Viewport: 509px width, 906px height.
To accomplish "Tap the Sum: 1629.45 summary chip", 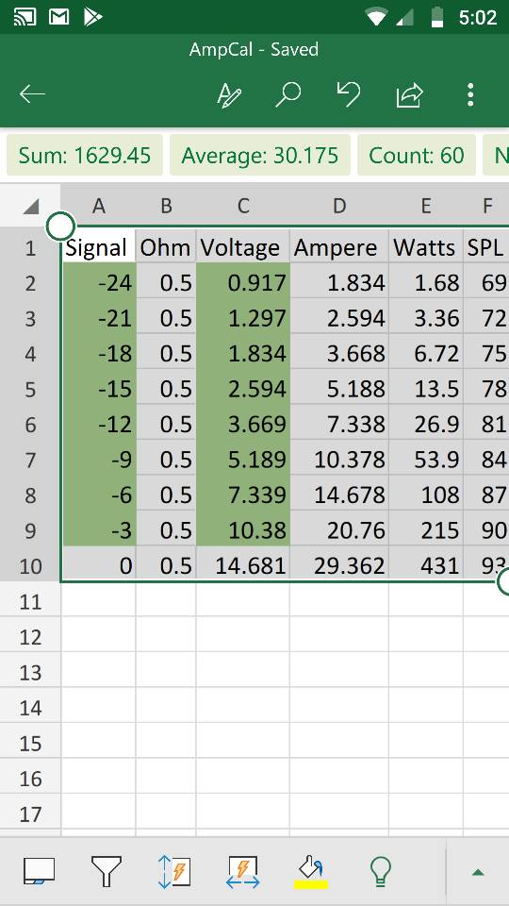I will click(x=84, y=155).
